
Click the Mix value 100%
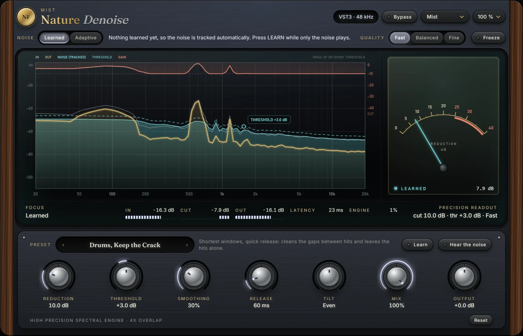click(397, 306)
